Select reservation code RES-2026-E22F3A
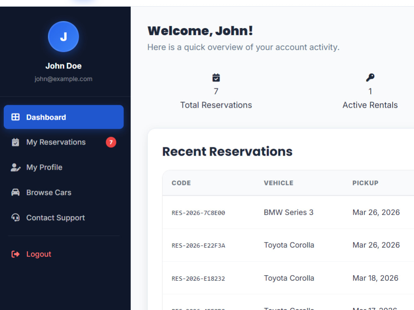This screenshot has height=310, width=414. [198, 245]
